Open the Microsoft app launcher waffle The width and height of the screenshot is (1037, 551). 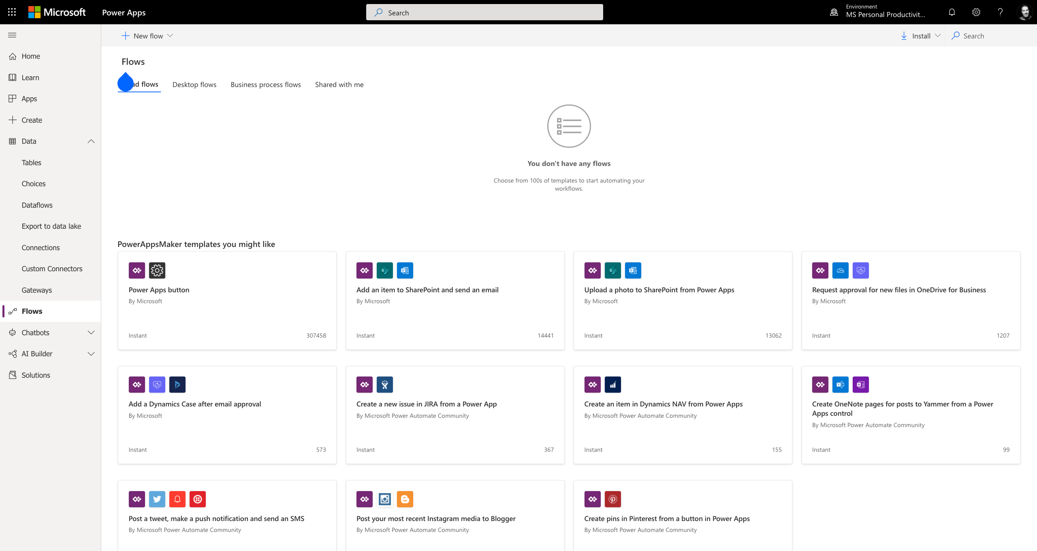[12, 12]
